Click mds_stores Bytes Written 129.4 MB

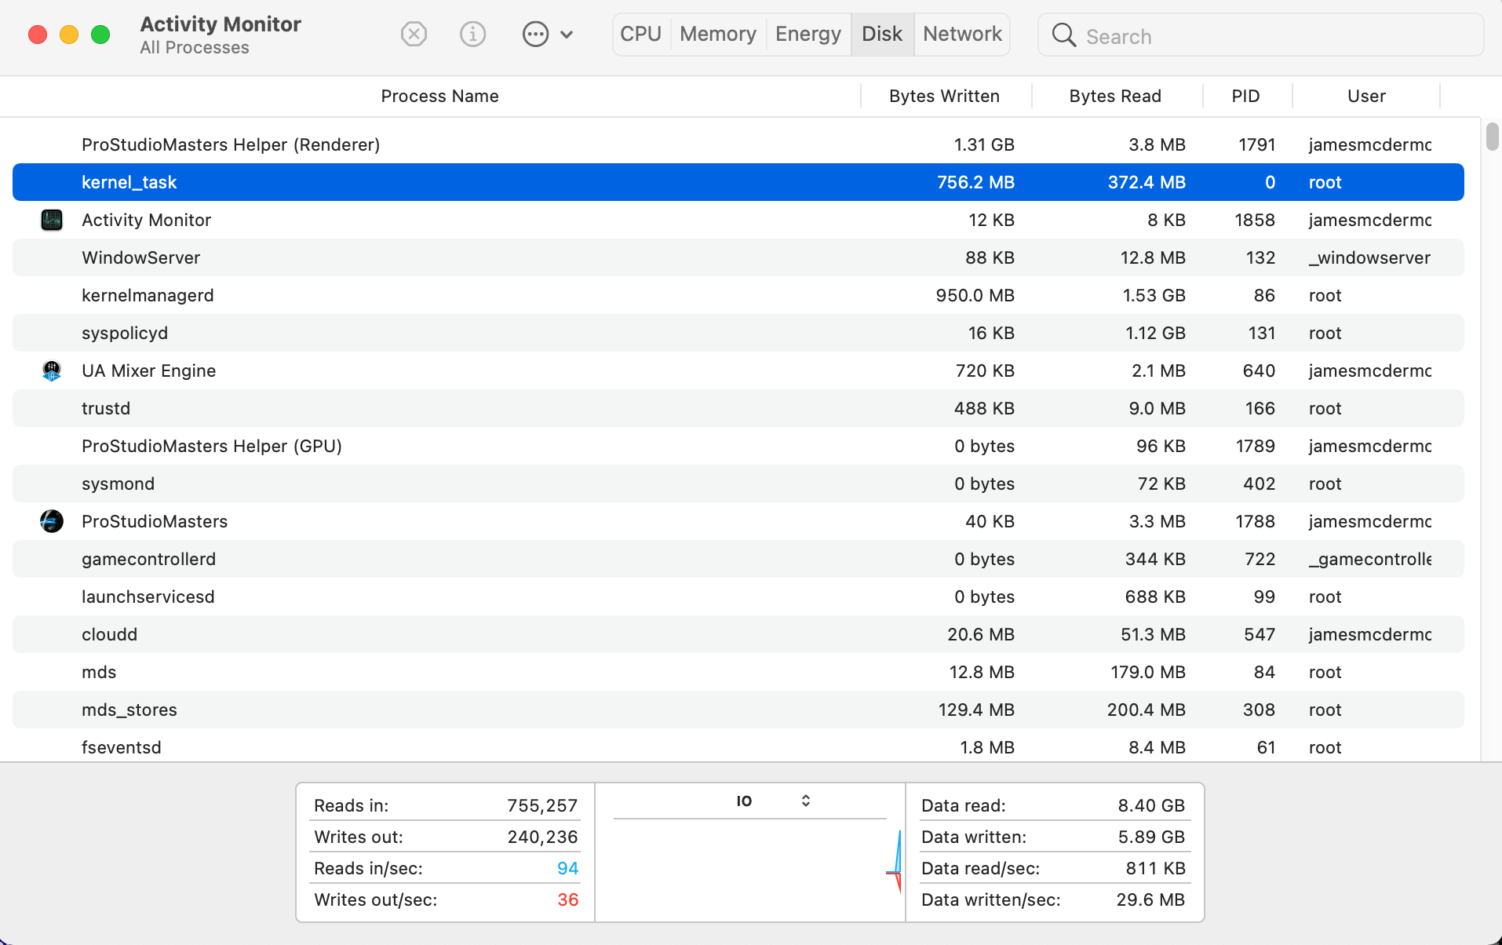click(x=976, y=710)
